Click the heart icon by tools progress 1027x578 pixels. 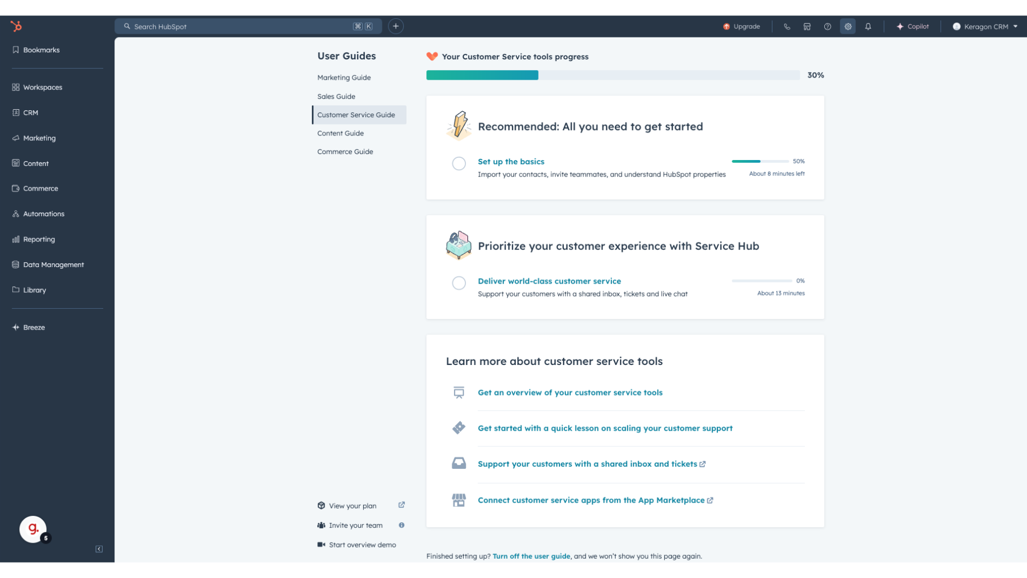[432, 56]
